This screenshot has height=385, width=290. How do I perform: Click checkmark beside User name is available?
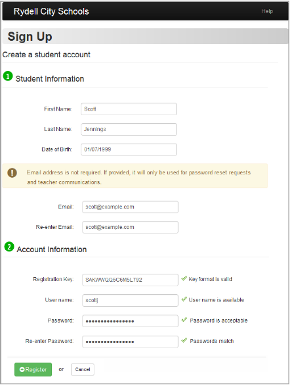coord(184,299)
